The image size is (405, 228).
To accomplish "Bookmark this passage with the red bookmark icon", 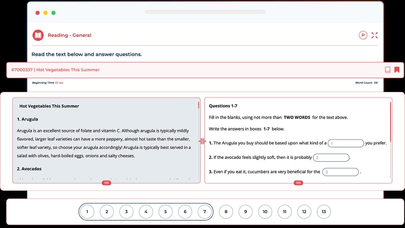I will (397, 70).
